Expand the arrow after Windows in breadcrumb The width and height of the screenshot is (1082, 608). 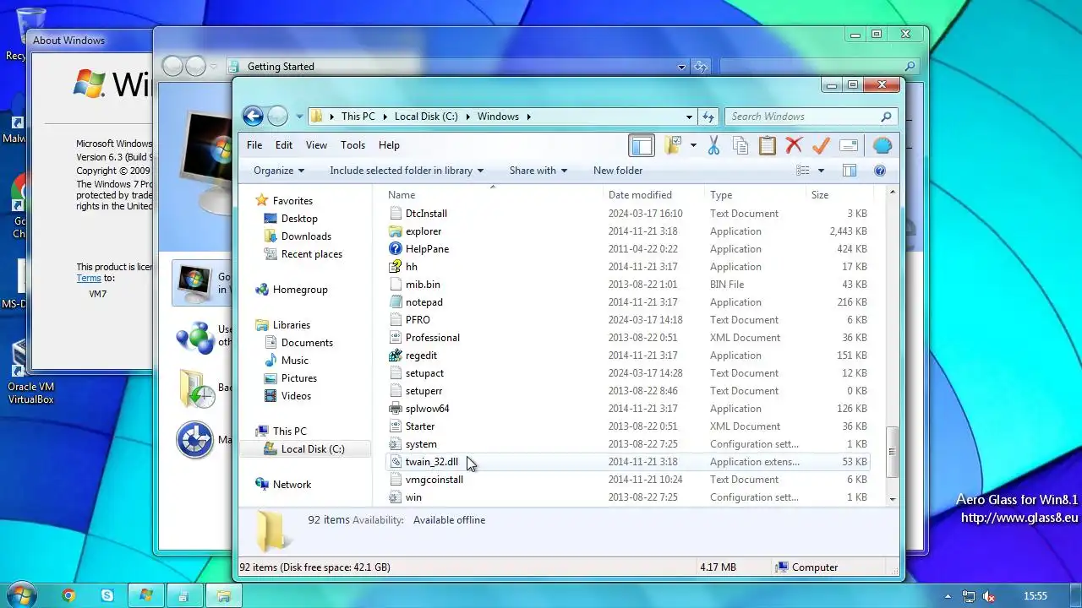click(529, 117)
